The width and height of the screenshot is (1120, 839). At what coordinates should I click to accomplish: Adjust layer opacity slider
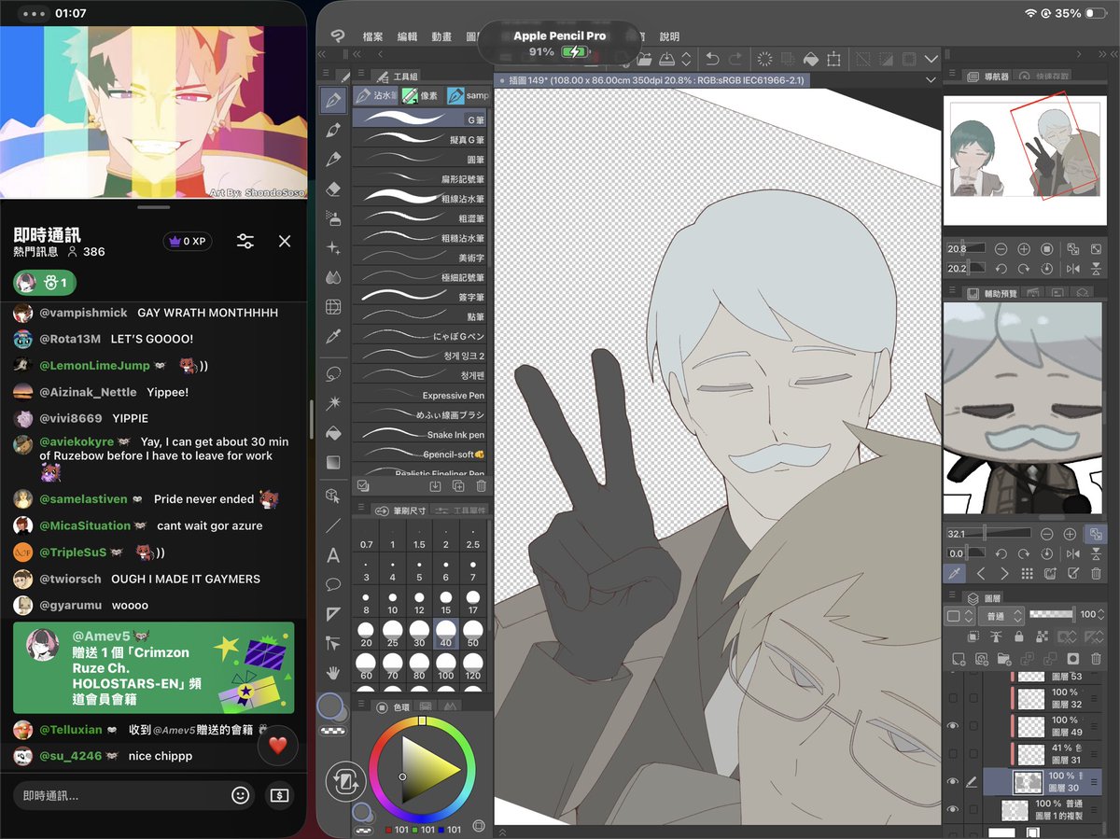[1051, 614]
